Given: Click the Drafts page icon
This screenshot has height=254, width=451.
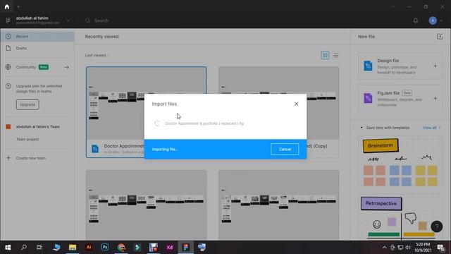Looking at the screenshot, I should [x=8, y=48].
